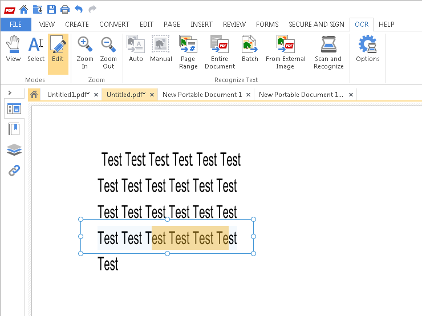
Task: Start Scan and Recognize
Action: coord(328,52)
